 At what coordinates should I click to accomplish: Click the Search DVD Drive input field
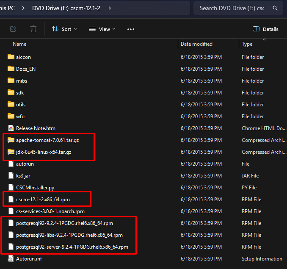[x=232, y=8]
